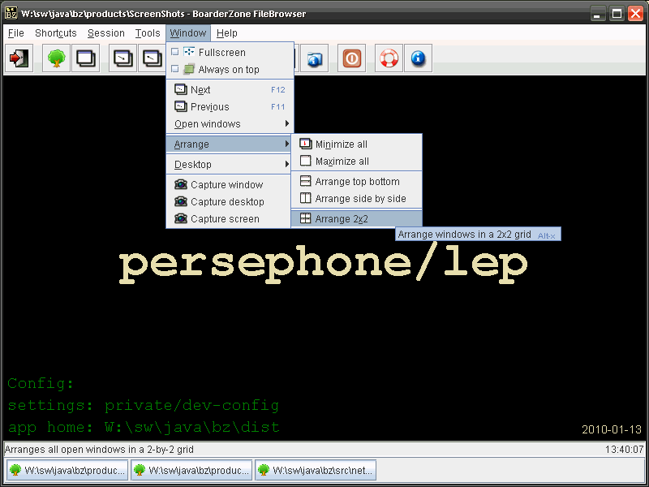Click the first window-with-arrow toolbar icon
The height and width of the screenshot is (487, 649).
click(123, 58)
